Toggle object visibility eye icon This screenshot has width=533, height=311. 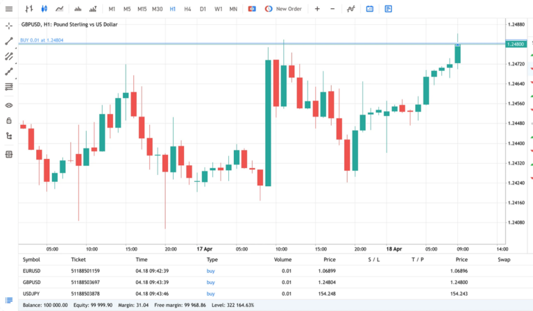coord(9,105)
